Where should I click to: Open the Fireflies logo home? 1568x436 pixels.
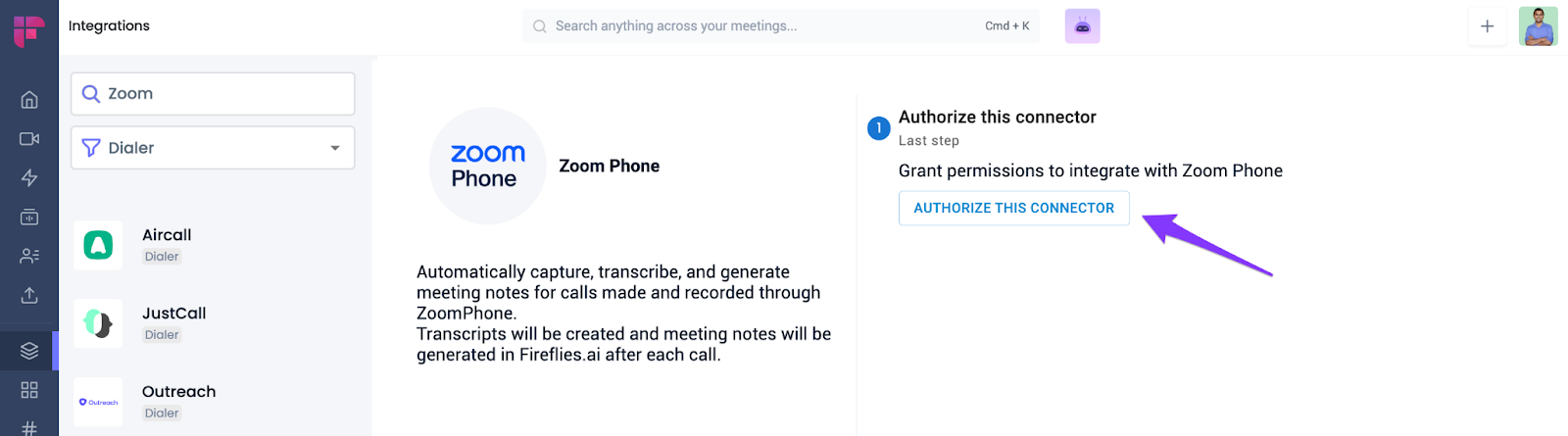28,29
